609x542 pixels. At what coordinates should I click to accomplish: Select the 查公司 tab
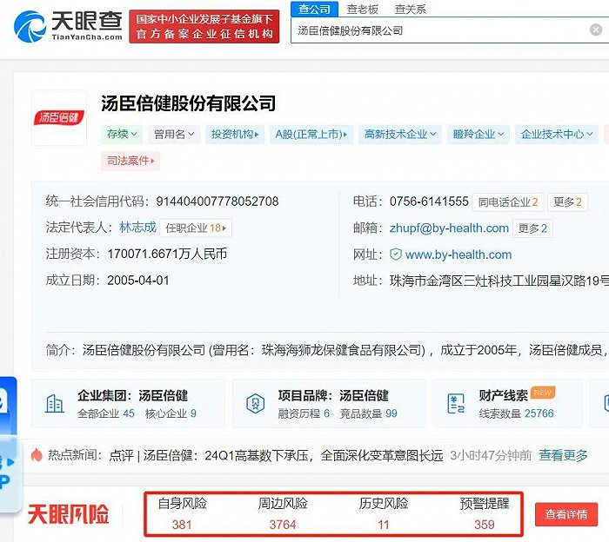[x=314, y=9]
